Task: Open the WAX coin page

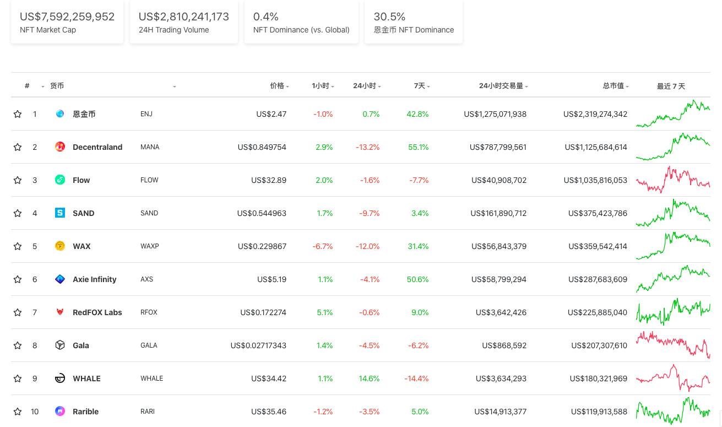Action: click(x=82, y=246)
